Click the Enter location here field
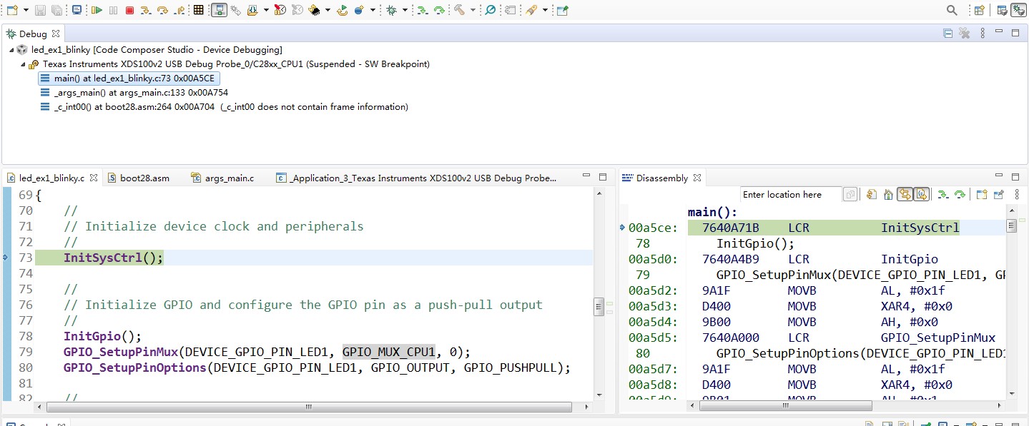This screenshot has width=1029, height=426. (789, 194)
